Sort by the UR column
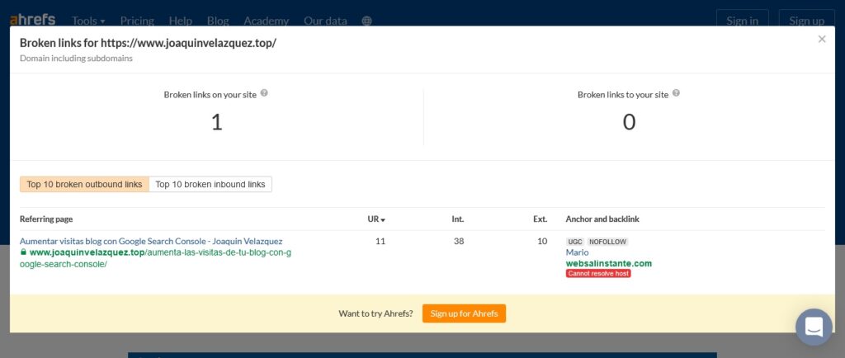This screenshot has height=358, width=845. [x=376, y=219]
